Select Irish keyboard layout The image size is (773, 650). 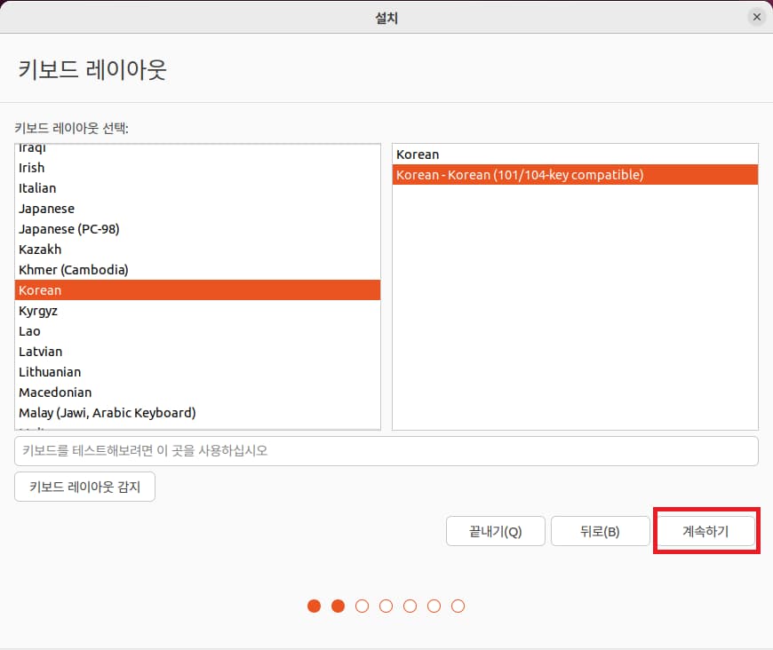pos(197,168)
